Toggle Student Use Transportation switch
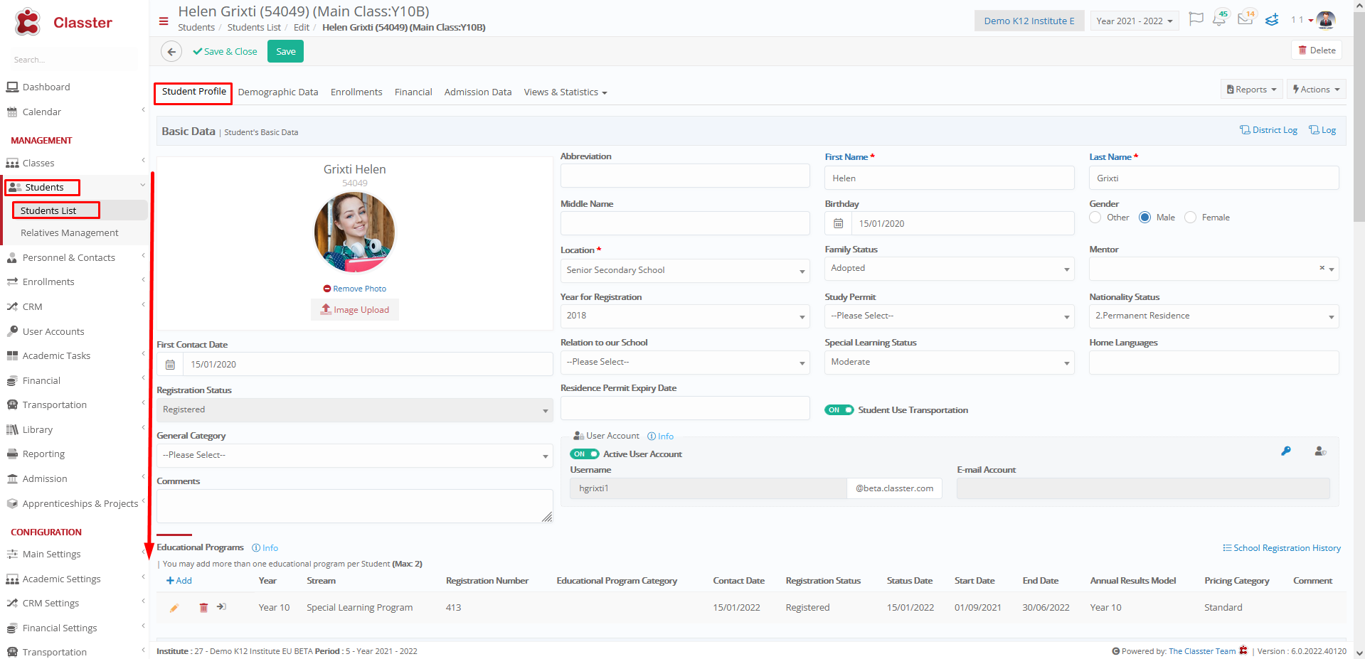The image size is (1365, 659). (839, 410)
